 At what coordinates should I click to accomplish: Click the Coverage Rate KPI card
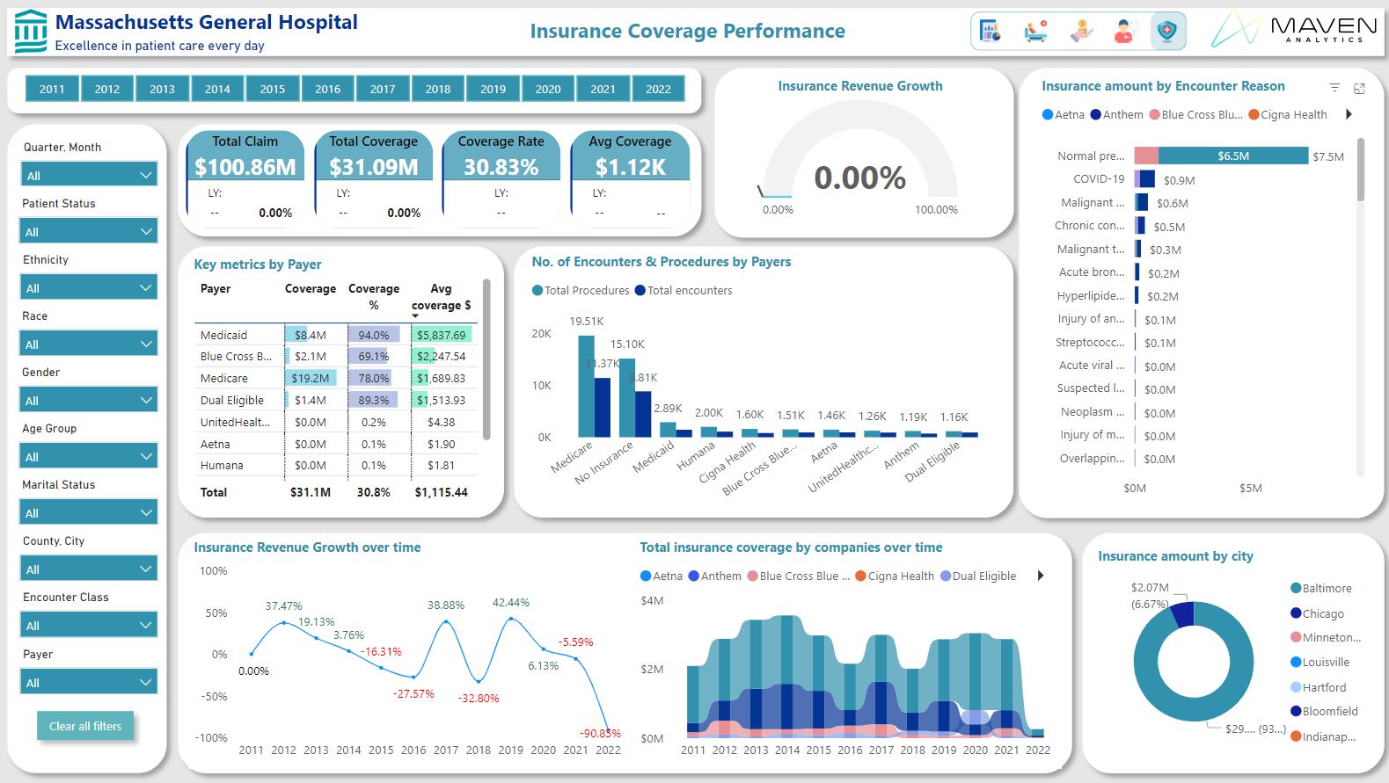pyautogui.click(x=501, y=179)
